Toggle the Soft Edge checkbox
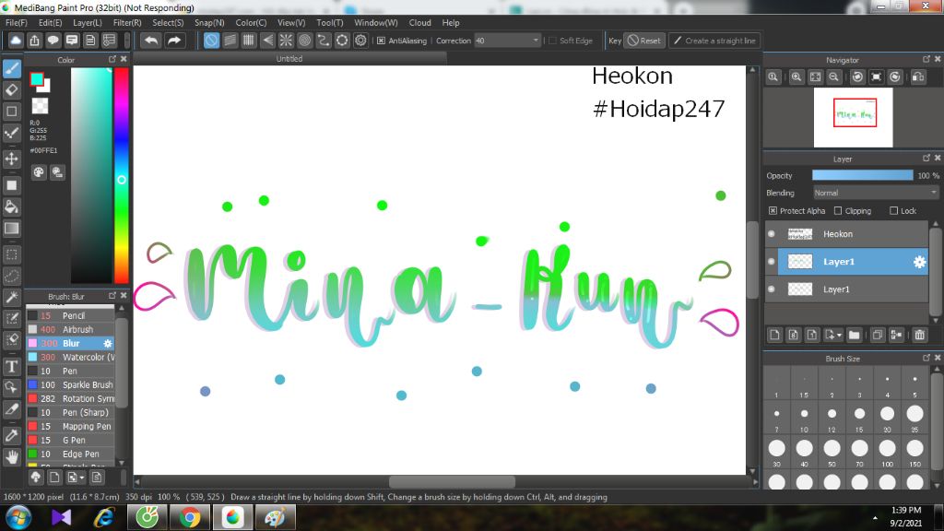 pyautogui.click(x=553, y=41)
